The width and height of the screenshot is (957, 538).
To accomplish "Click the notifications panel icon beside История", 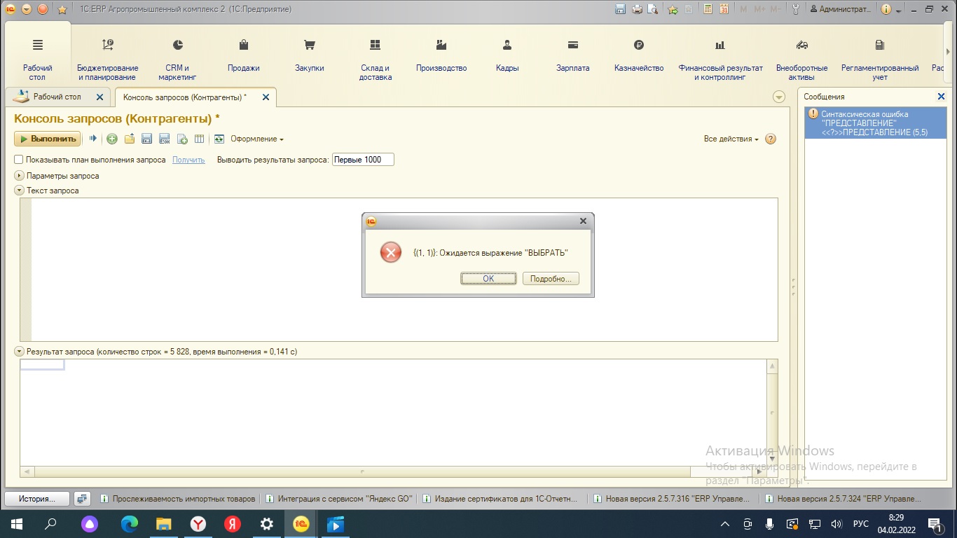I will point(83,499).
